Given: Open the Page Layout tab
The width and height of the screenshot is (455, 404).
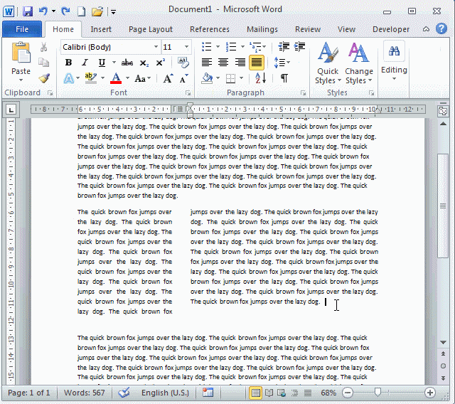Looking at the screenshot, I should [150, 29].
